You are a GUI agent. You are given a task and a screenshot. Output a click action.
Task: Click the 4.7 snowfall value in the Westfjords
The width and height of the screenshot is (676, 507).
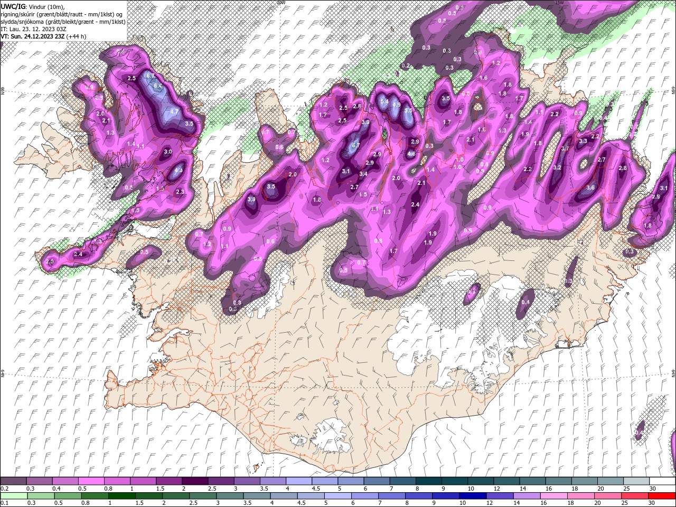[x=174, y=112]
